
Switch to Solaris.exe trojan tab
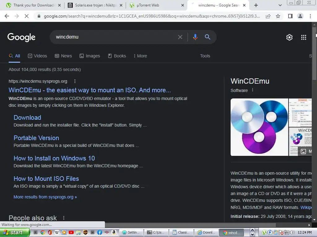95,5
